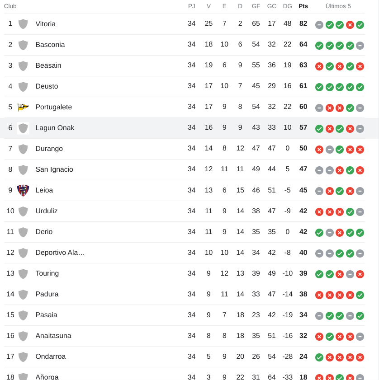Click the Touring team row name
This screenshot has height=380, width=379.
pyautogui.click(x=47, y=273)
